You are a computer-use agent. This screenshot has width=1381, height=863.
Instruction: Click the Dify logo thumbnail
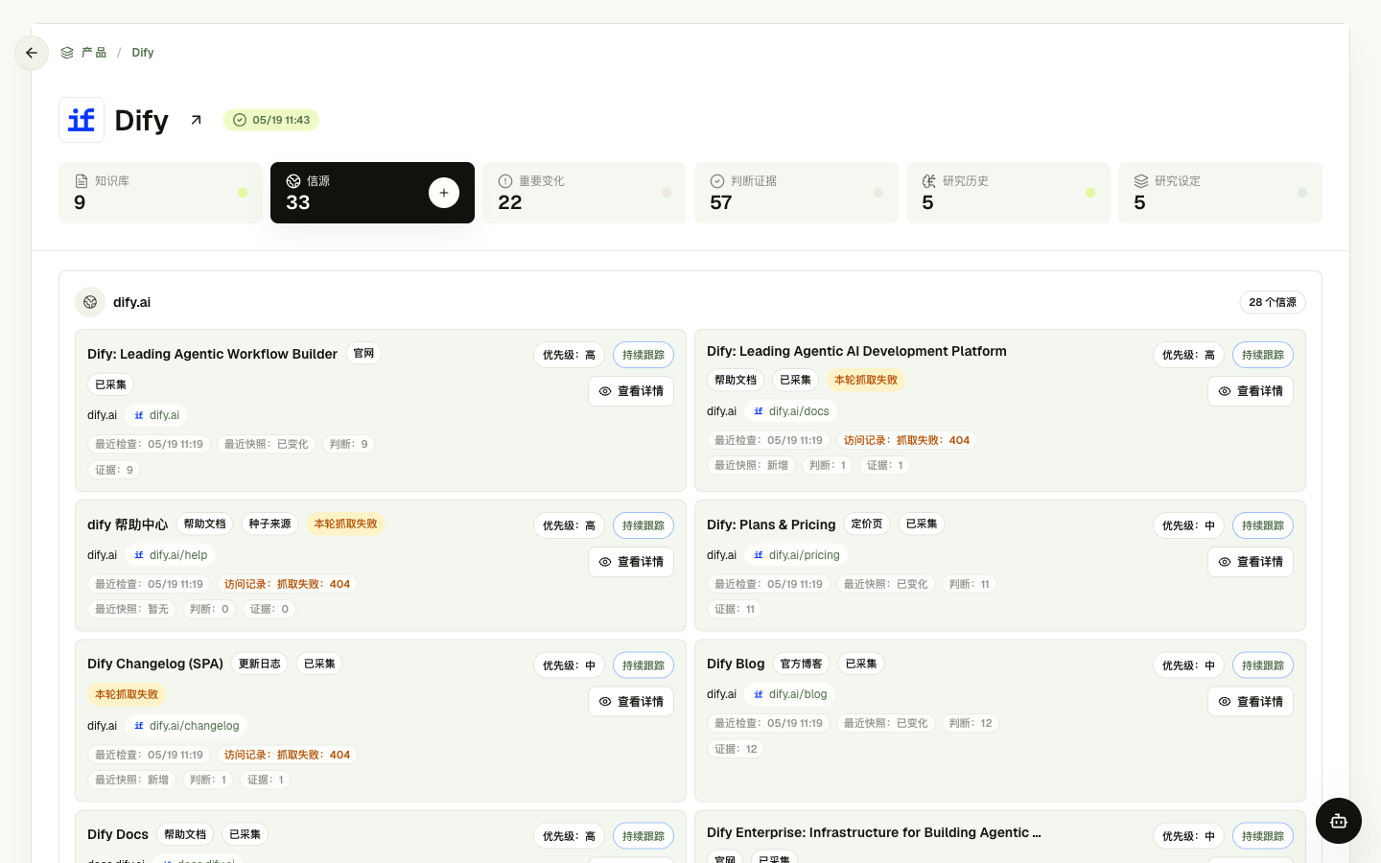pos(82,120)
